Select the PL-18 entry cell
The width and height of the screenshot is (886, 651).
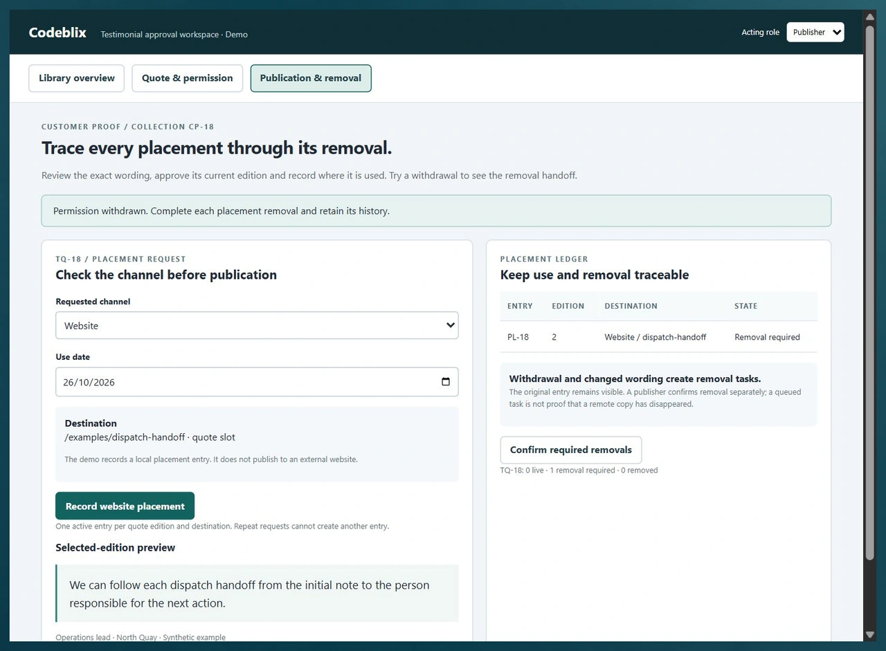click(x=518, y=337)
